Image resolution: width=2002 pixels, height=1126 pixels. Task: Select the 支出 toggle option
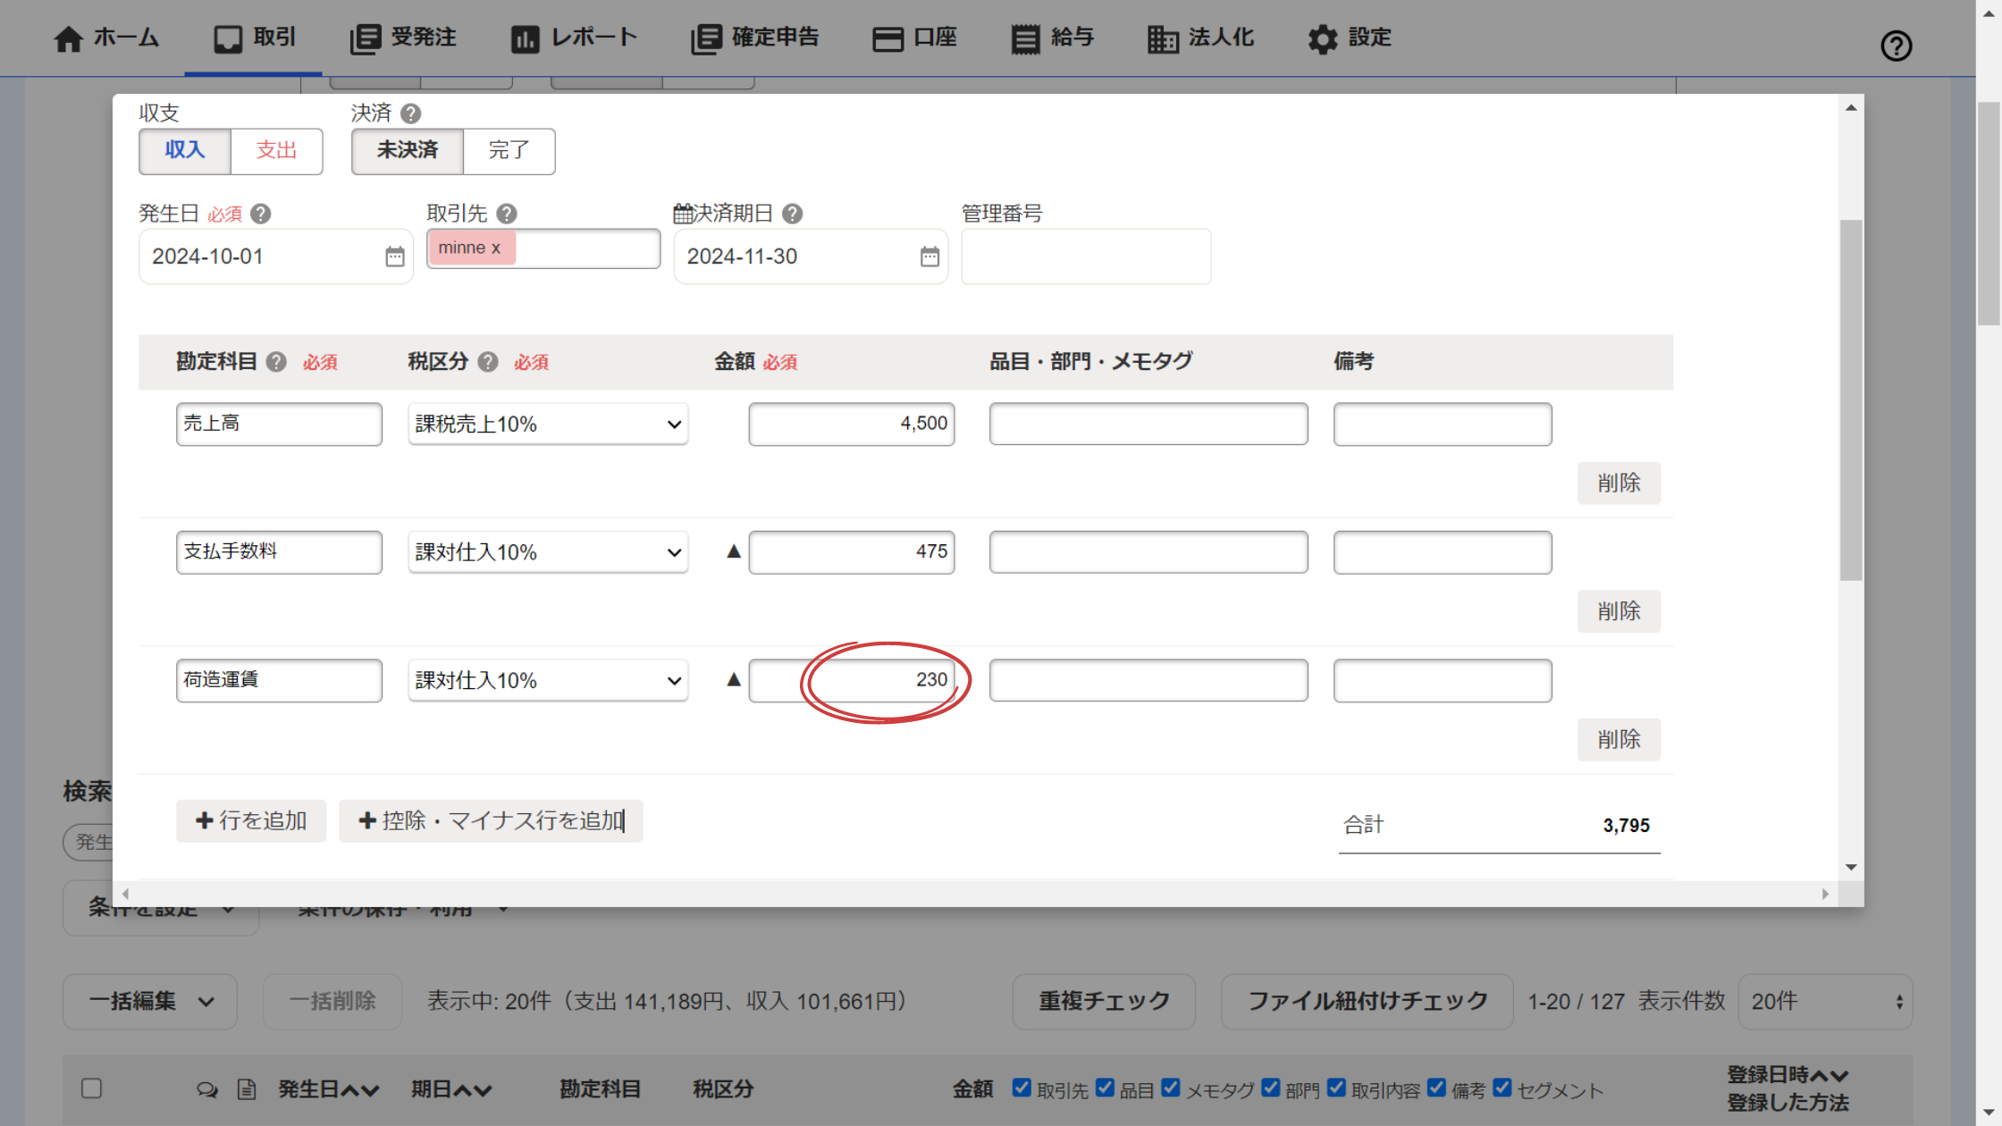pyautogui.click(x=276, y=151)
